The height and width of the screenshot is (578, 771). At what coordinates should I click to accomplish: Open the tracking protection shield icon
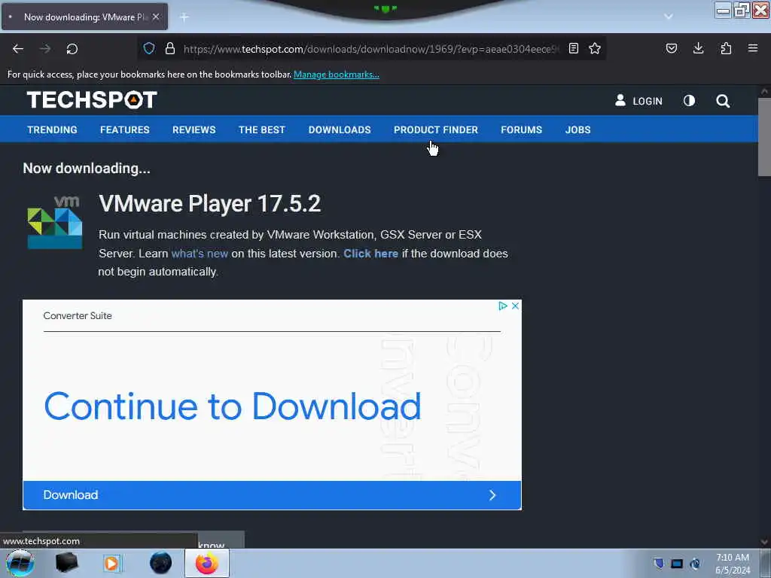(x=149, y=48)
